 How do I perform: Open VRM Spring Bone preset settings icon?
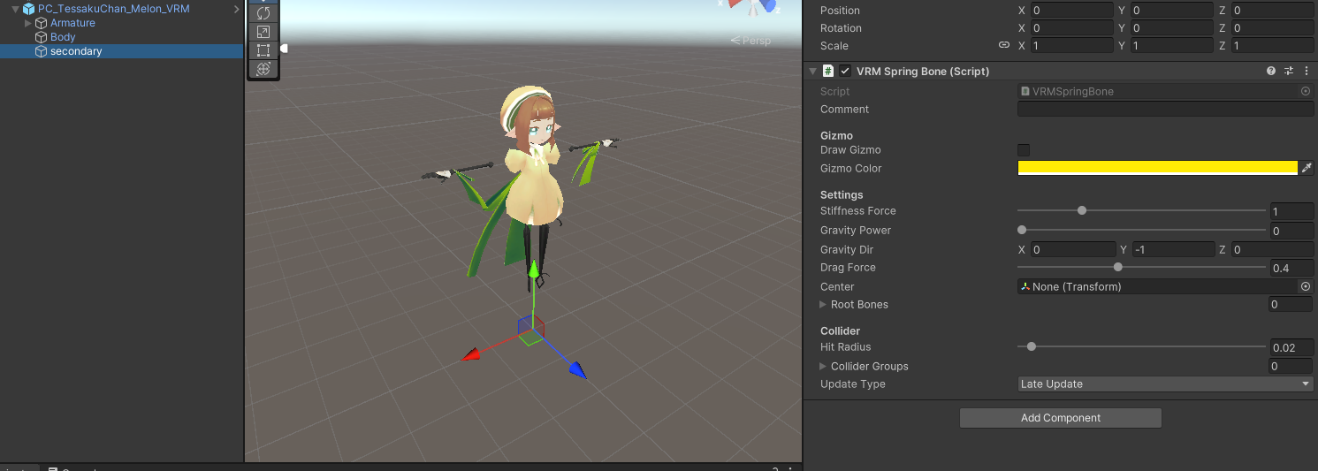point(1289,72)
